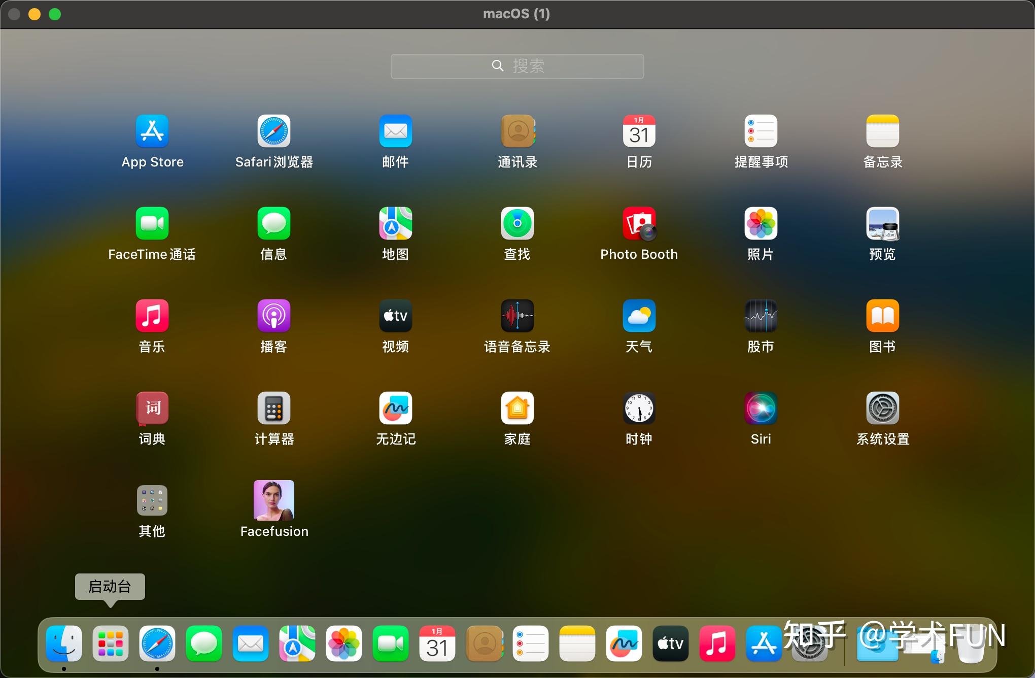Click the Launchpad icon in the Dock
Viewport: 1035px width, 678px height.
tap(111, 643)
